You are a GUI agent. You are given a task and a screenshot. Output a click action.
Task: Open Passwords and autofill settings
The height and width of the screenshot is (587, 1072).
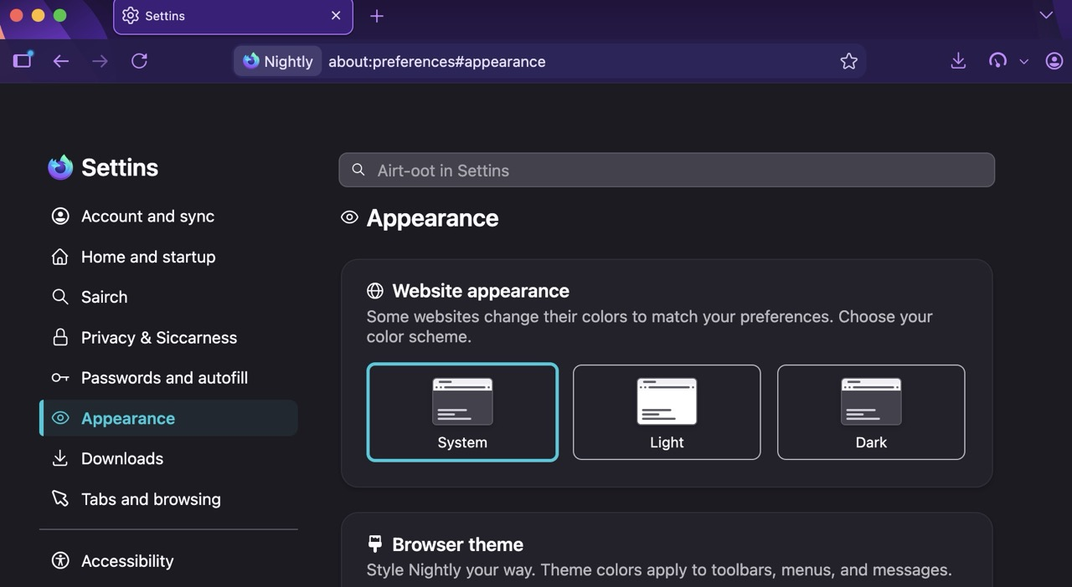click(x=168, y=378)
